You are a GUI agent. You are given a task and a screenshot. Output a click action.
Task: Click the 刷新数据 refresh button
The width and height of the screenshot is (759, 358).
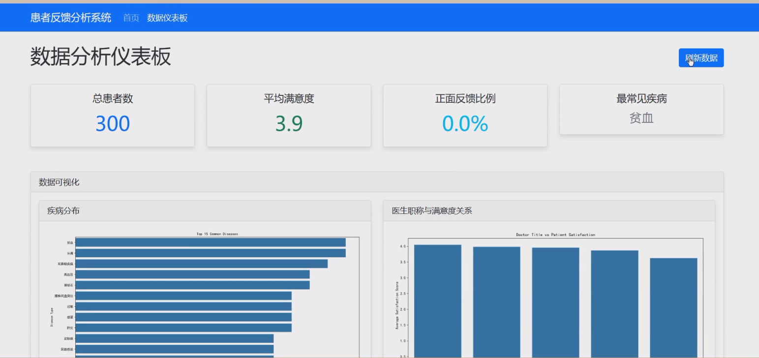coord(701,58)
